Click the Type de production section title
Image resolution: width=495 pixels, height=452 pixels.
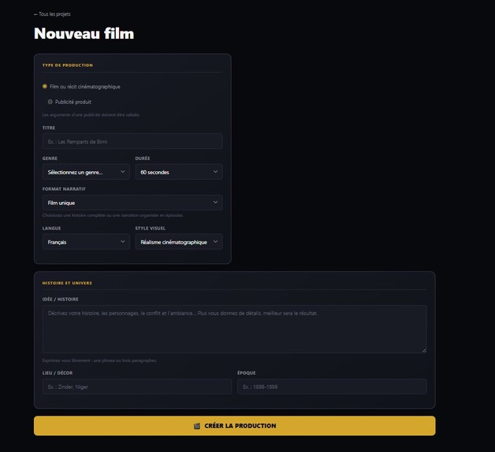[68, 65]
